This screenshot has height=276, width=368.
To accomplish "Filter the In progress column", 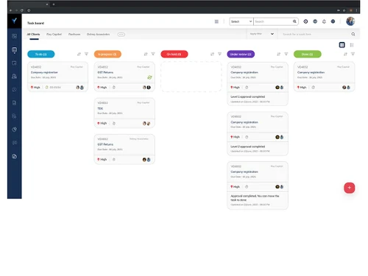I will 153,54.
